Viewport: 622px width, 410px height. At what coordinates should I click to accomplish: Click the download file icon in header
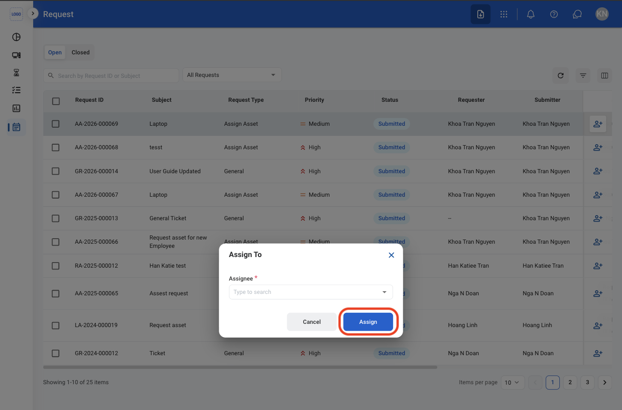(x=481, y=14)
